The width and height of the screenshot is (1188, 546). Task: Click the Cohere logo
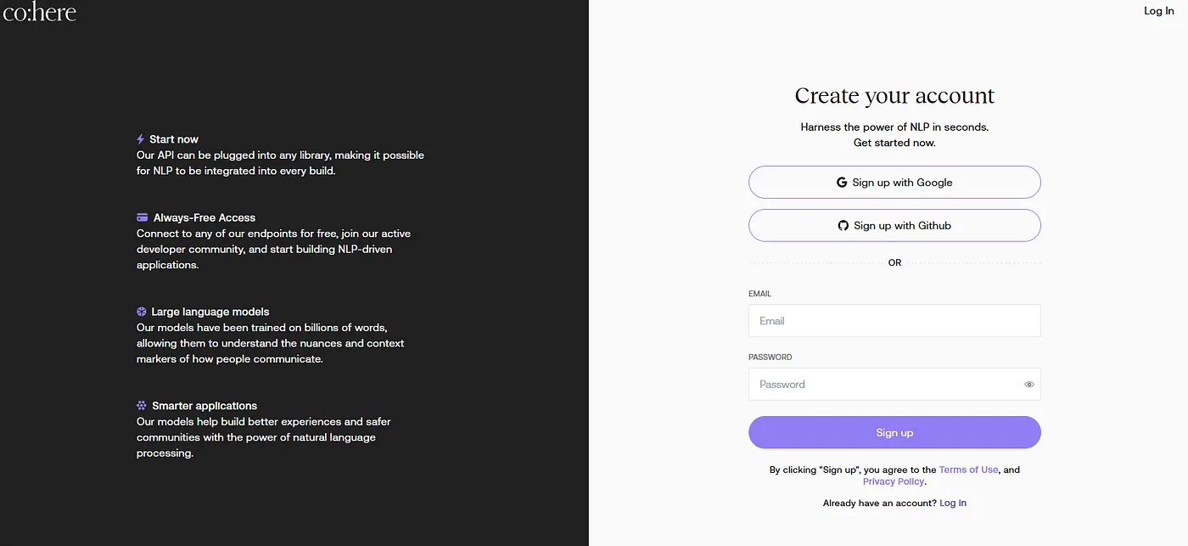tap(40, 12)
